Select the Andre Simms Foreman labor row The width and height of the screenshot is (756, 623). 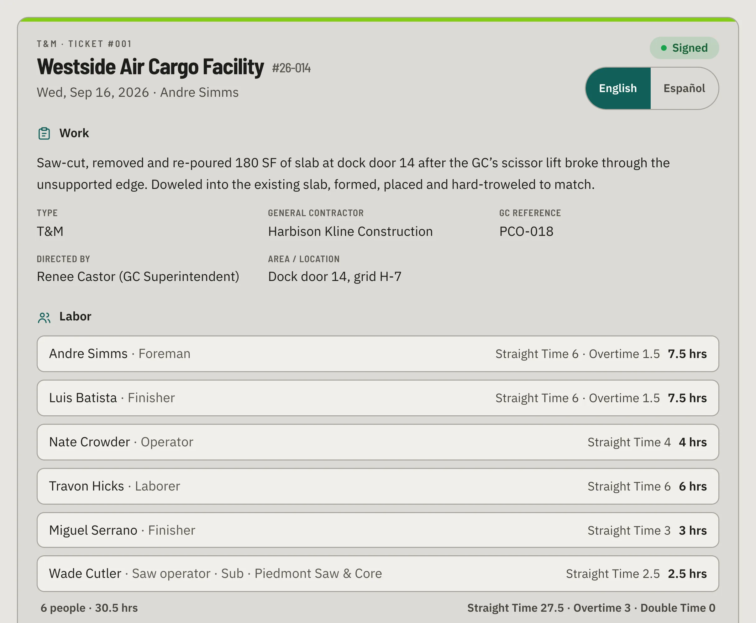click(x=378, y=354)
